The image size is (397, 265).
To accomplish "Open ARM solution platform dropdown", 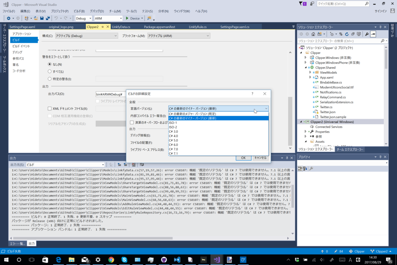I will [109, 18].
